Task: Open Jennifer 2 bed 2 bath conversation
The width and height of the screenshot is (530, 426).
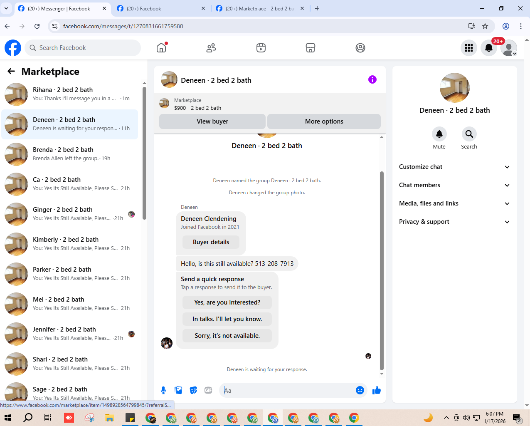Action: 70,334
